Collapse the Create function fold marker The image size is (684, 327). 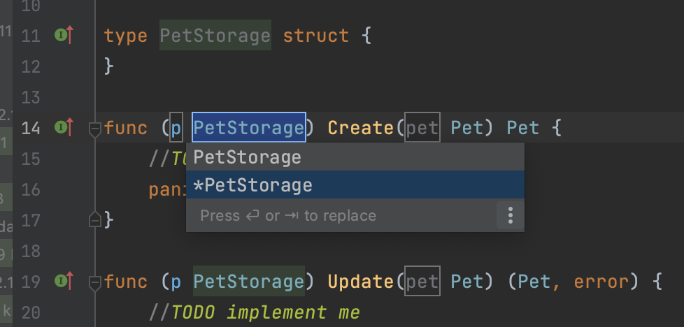[95, 129]
